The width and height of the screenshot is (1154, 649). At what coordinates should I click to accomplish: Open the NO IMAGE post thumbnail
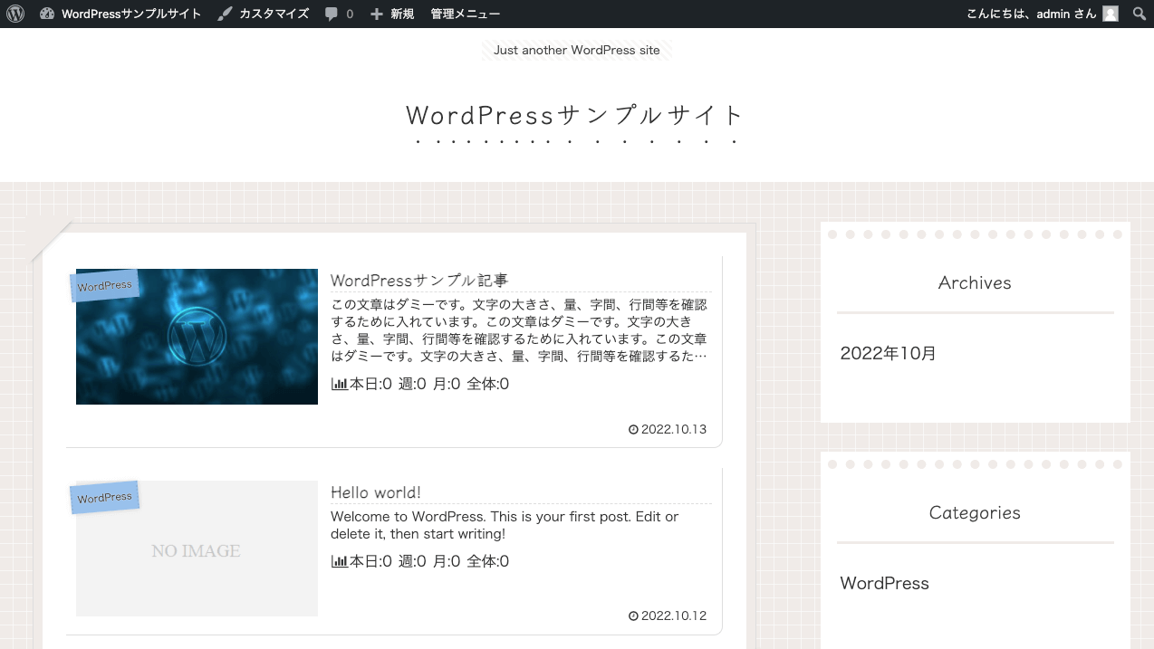tap(197, 549)
